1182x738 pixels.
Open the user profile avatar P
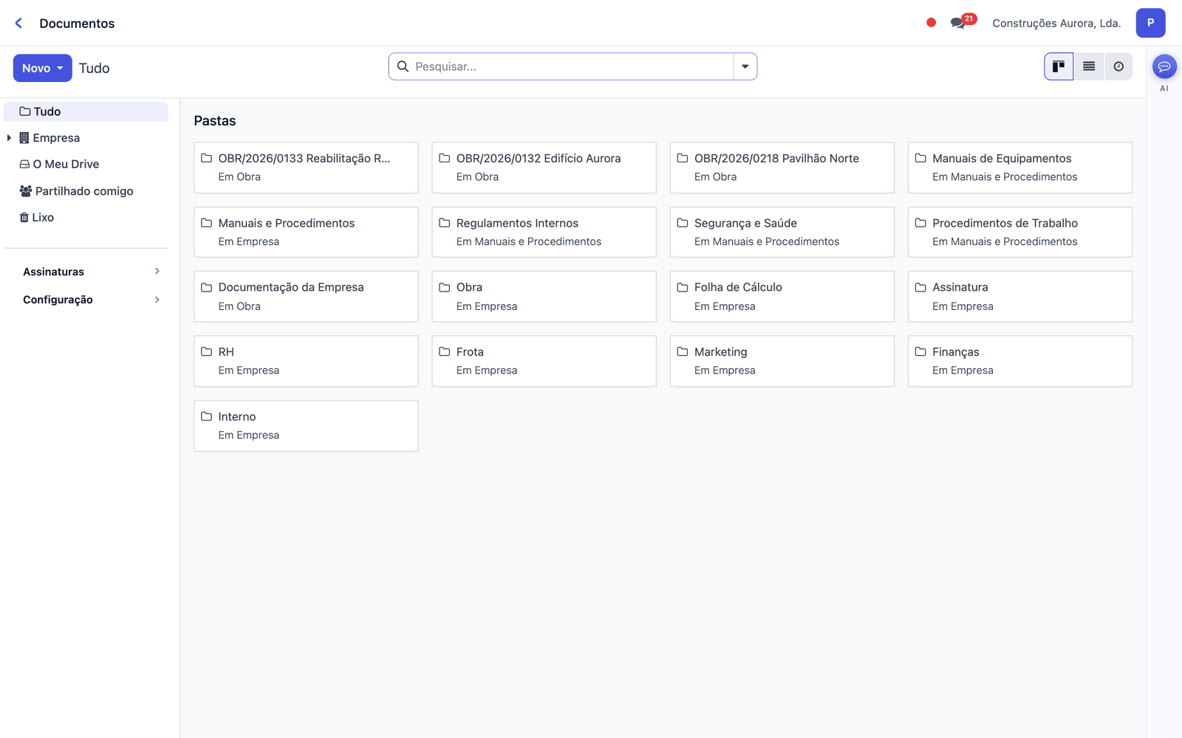(x=1150, y=23)
